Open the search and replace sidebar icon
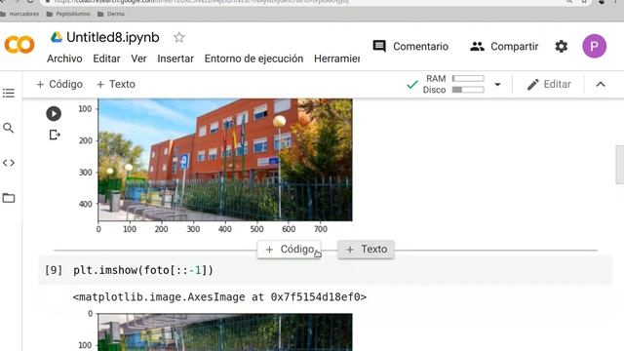Viewport: 624px width, 351px height. point(9,128)
